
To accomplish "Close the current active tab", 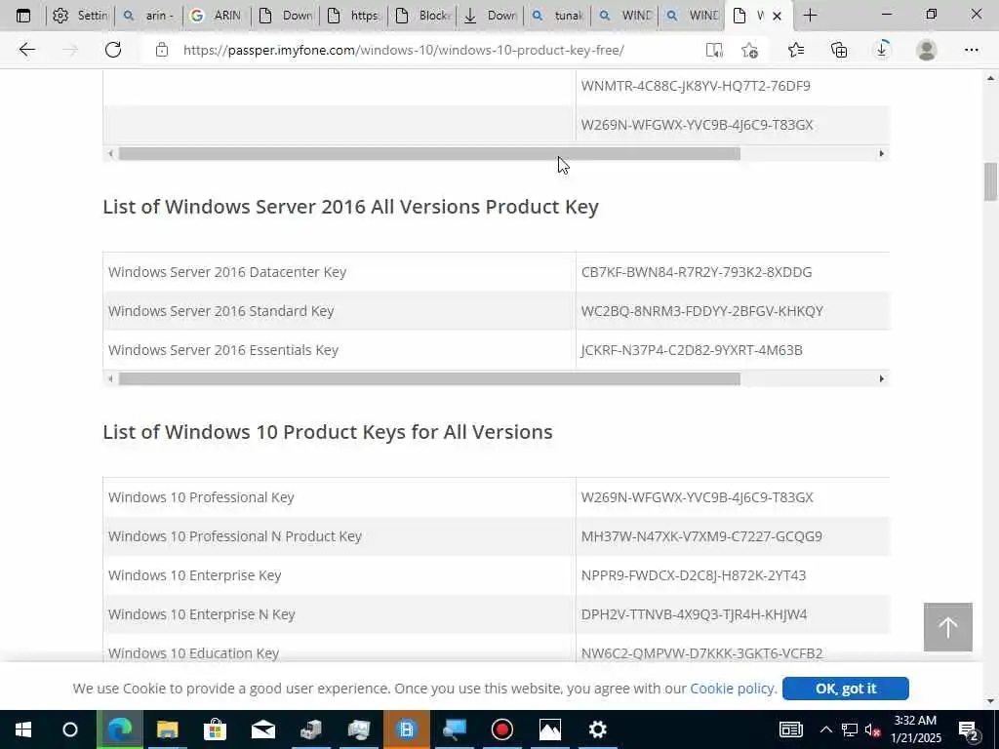I will [x=777, y=16].
